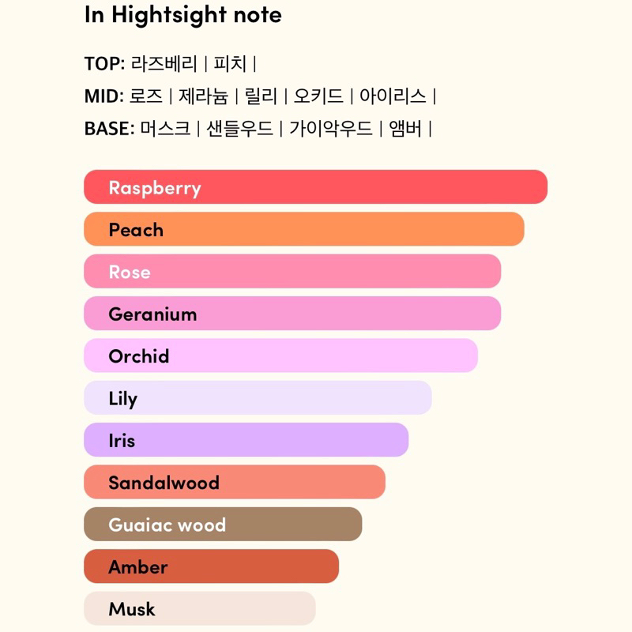
Task: Select the pale lavender Lily bar
Action: (258, 398)
